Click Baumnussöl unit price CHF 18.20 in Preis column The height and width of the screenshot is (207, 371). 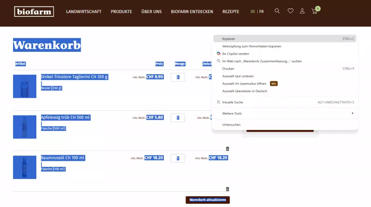point(154,157)
